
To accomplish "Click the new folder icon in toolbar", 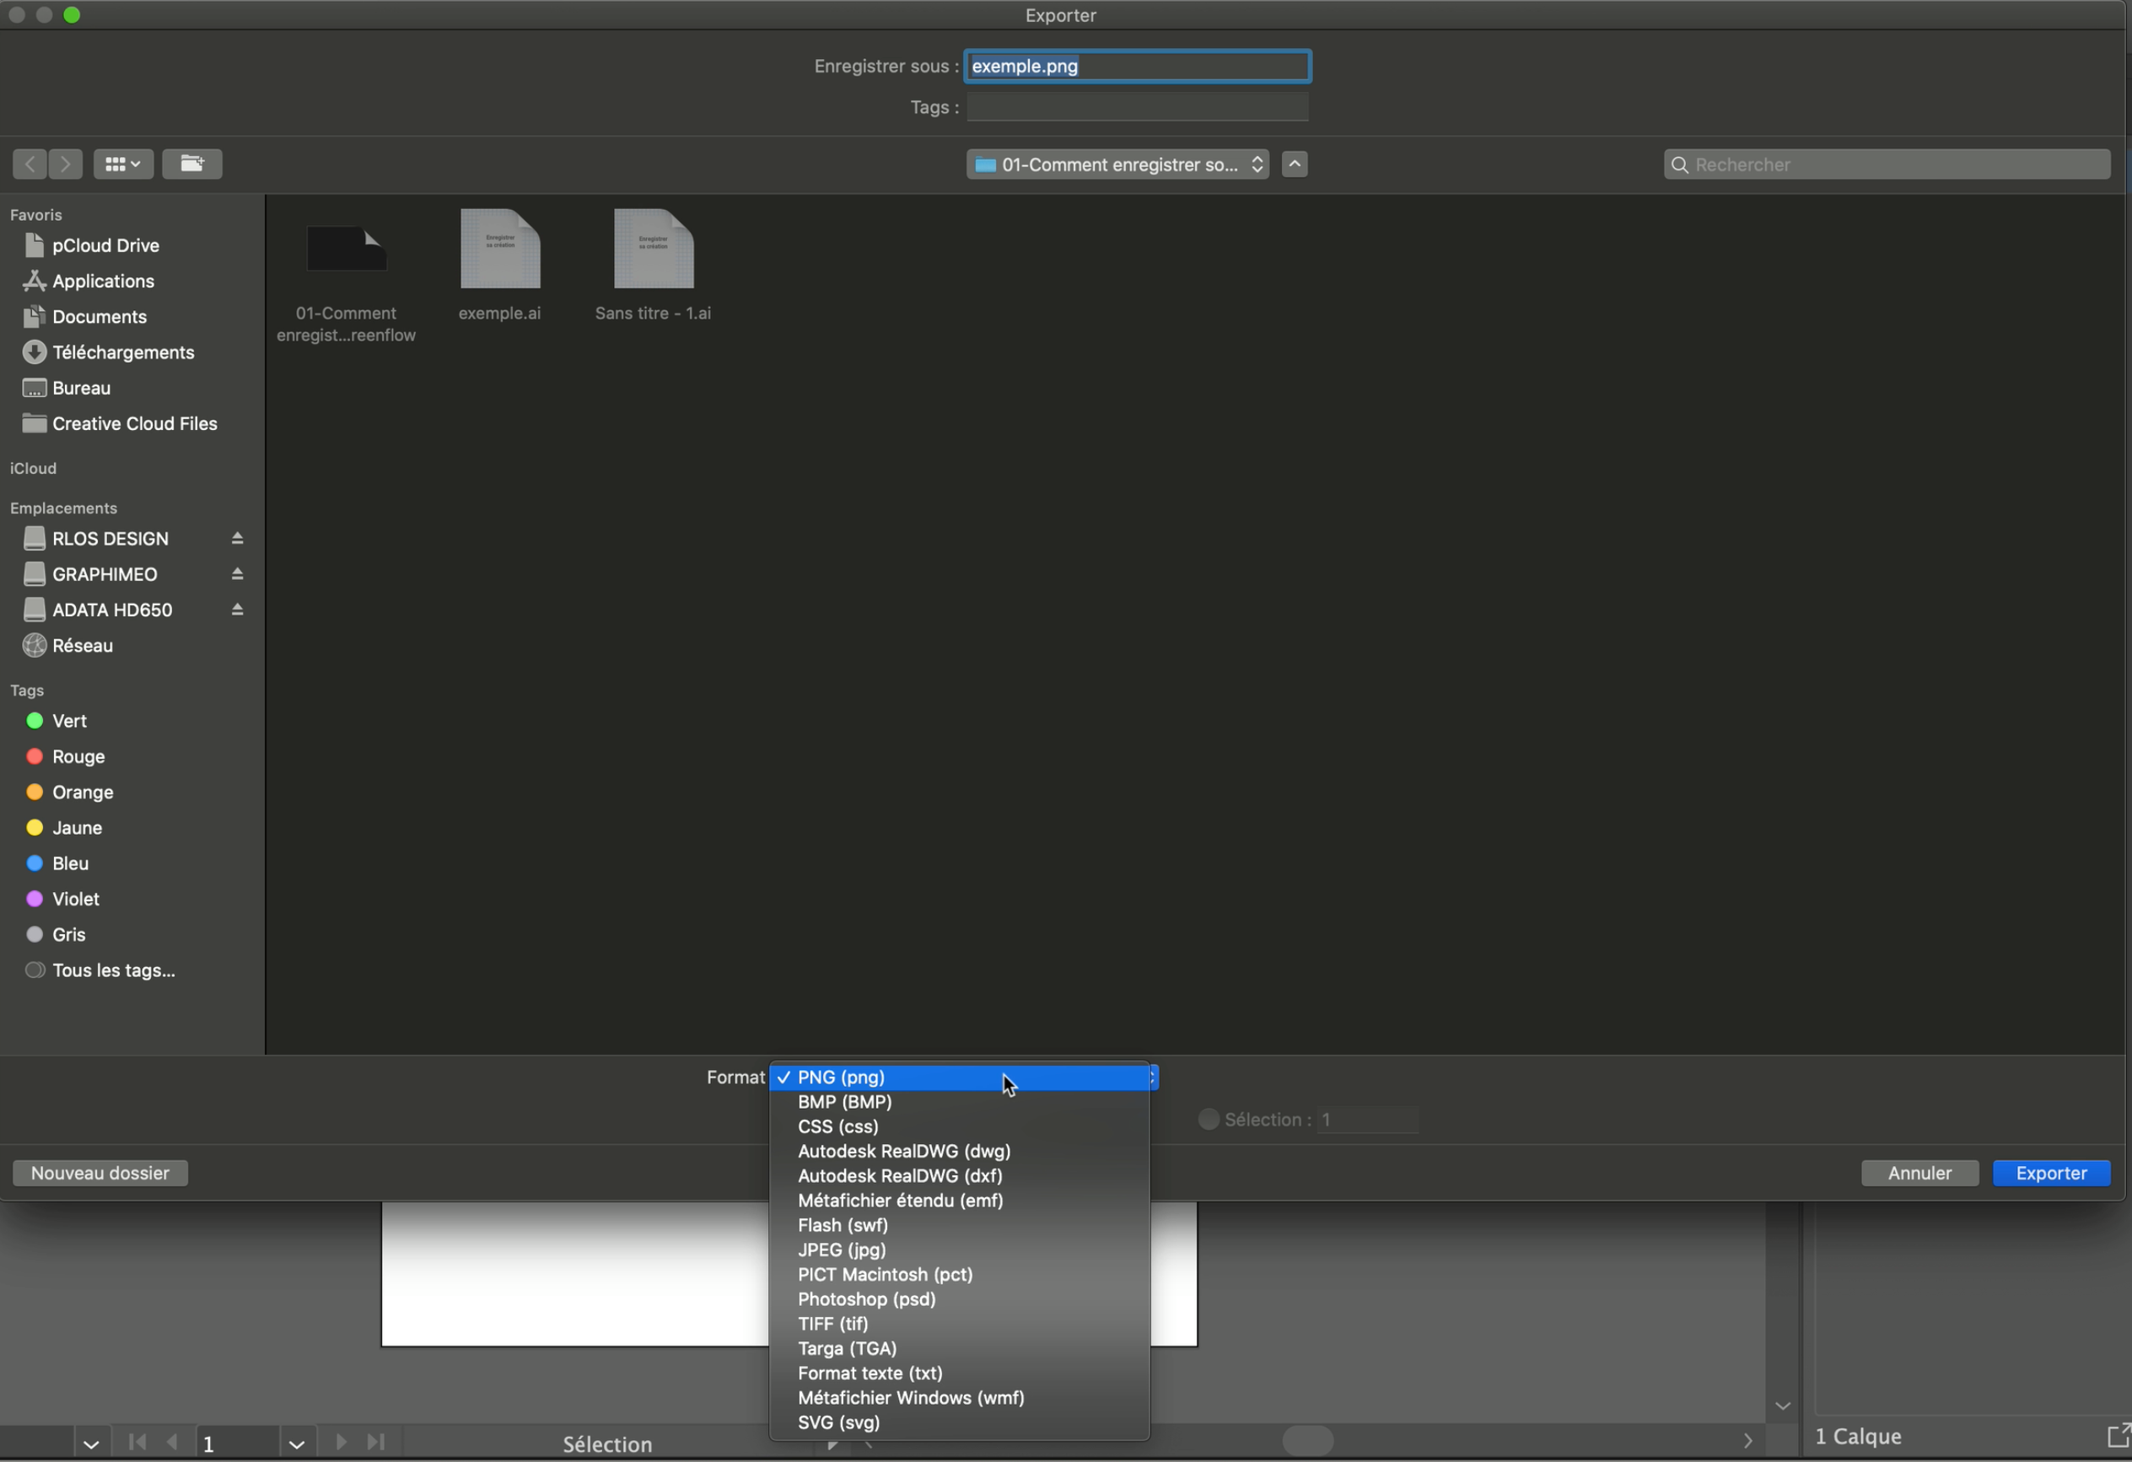I will click(191, 164).
